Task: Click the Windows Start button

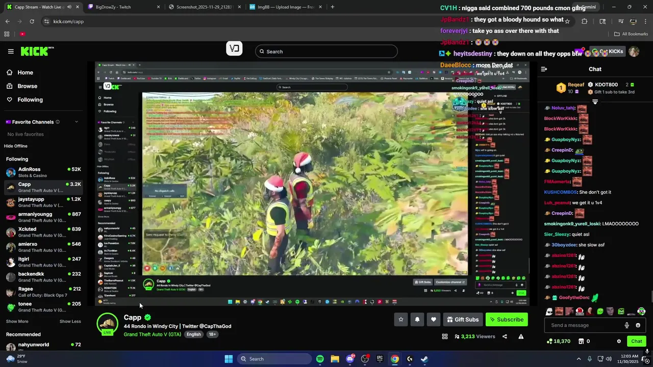Action: [229, 359]
